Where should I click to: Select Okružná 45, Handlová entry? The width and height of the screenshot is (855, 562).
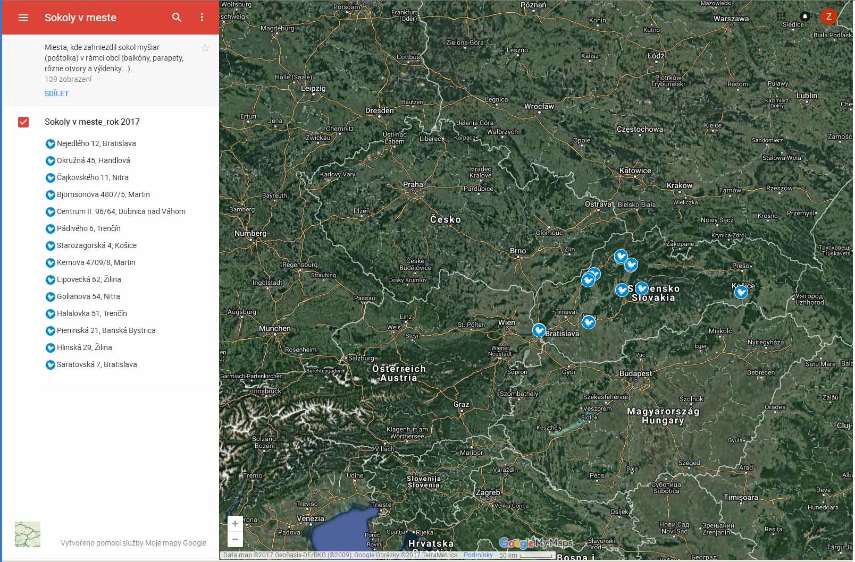click(93, 160)
